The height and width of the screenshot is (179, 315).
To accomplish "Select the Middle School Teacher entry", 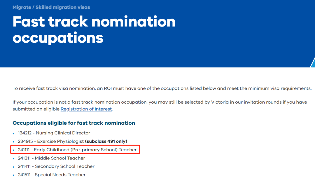I will tap(51, 158).
